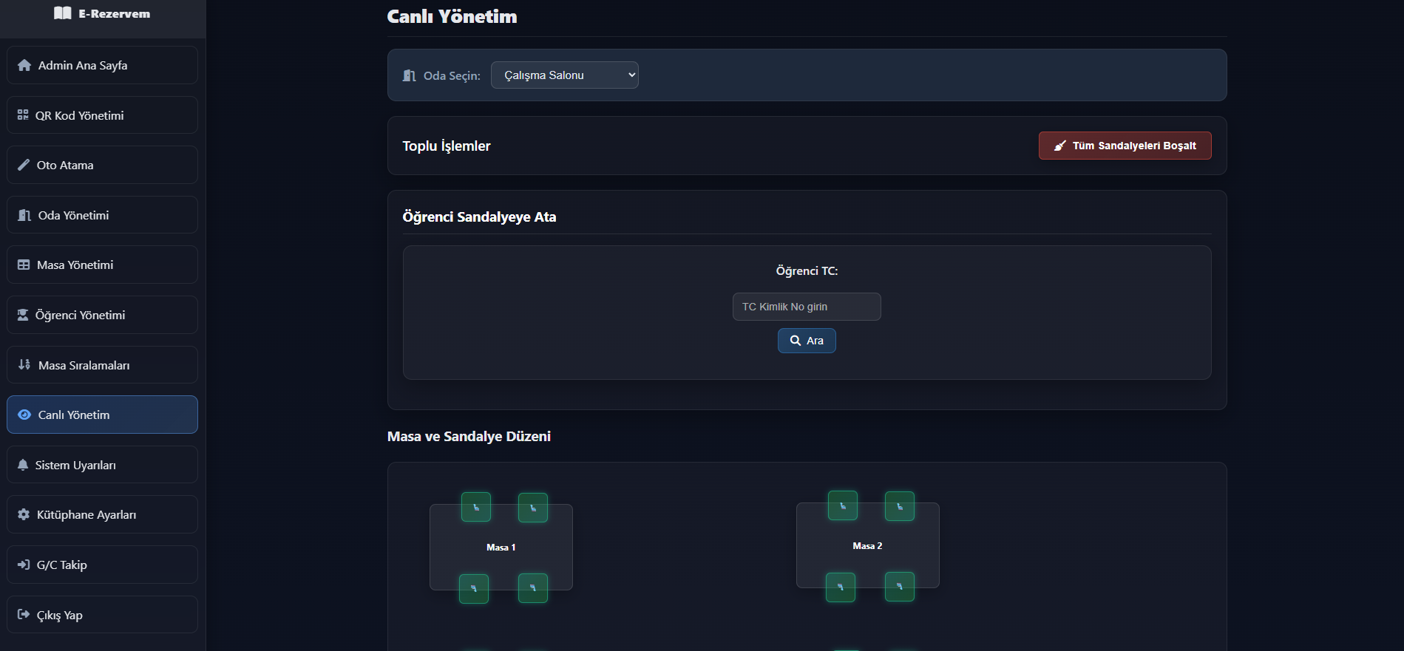
Task: Click the gear icon beside Kütüphane Ayarları
Action: pyautogui.click(x=24, y=514)
